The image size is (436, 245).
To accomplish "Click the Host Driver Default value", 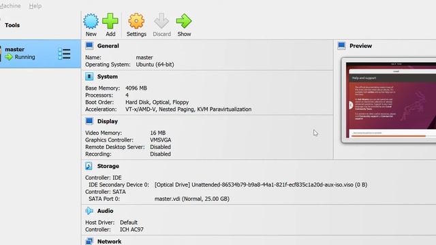I will pos(129,223).
